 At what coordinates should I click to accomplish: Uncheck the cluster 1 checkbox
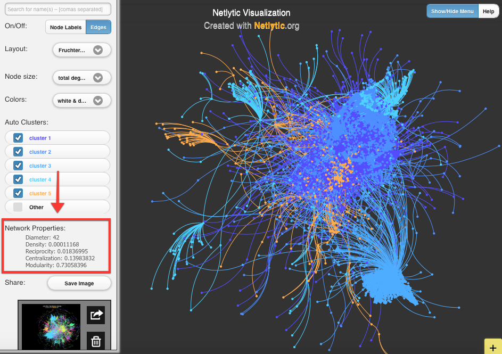[18, 138]
